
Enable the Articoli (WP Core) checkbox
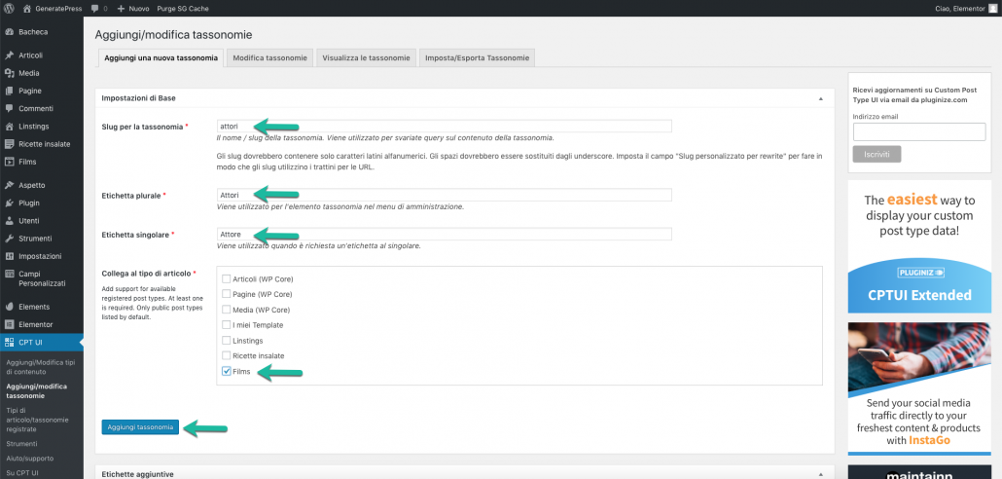(227, 278)
